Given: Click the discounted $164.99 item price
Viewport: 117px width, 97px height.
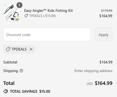Looking at the screenshot, I should 106,16.
